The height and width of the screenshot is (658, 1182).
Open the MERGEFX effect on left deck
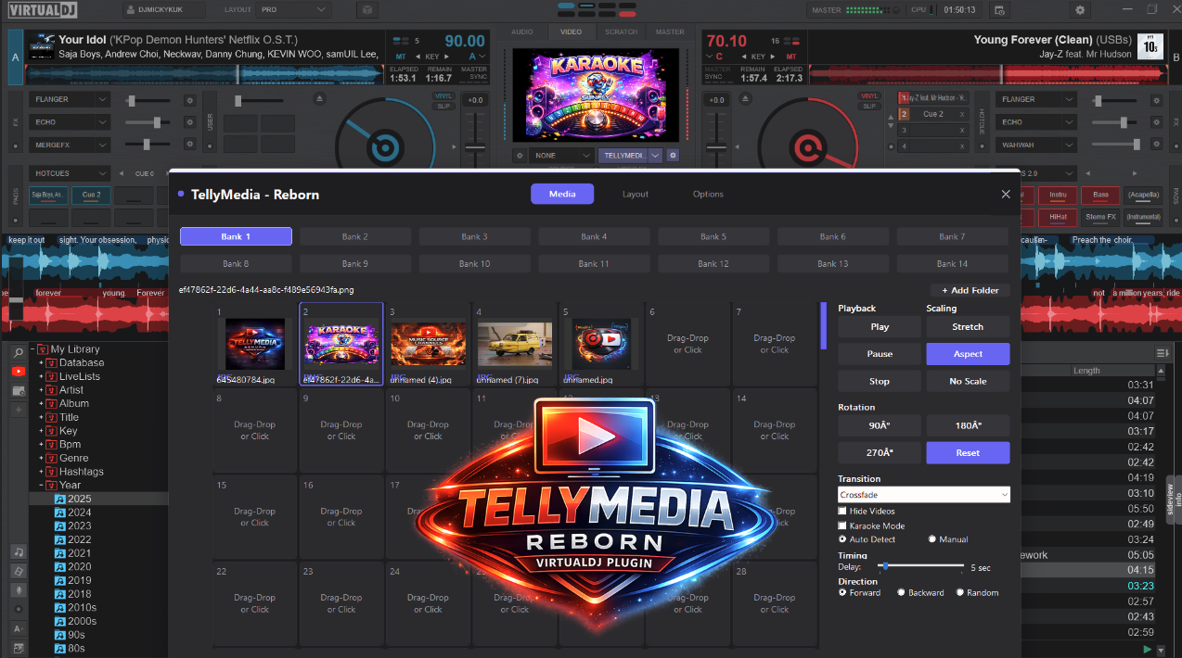[70, 145]
